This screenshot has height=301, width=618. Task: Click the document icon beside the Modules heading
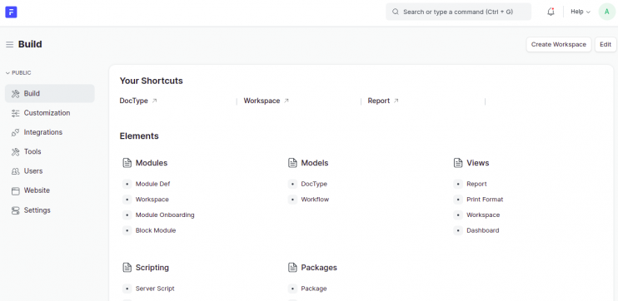point(127,163)
